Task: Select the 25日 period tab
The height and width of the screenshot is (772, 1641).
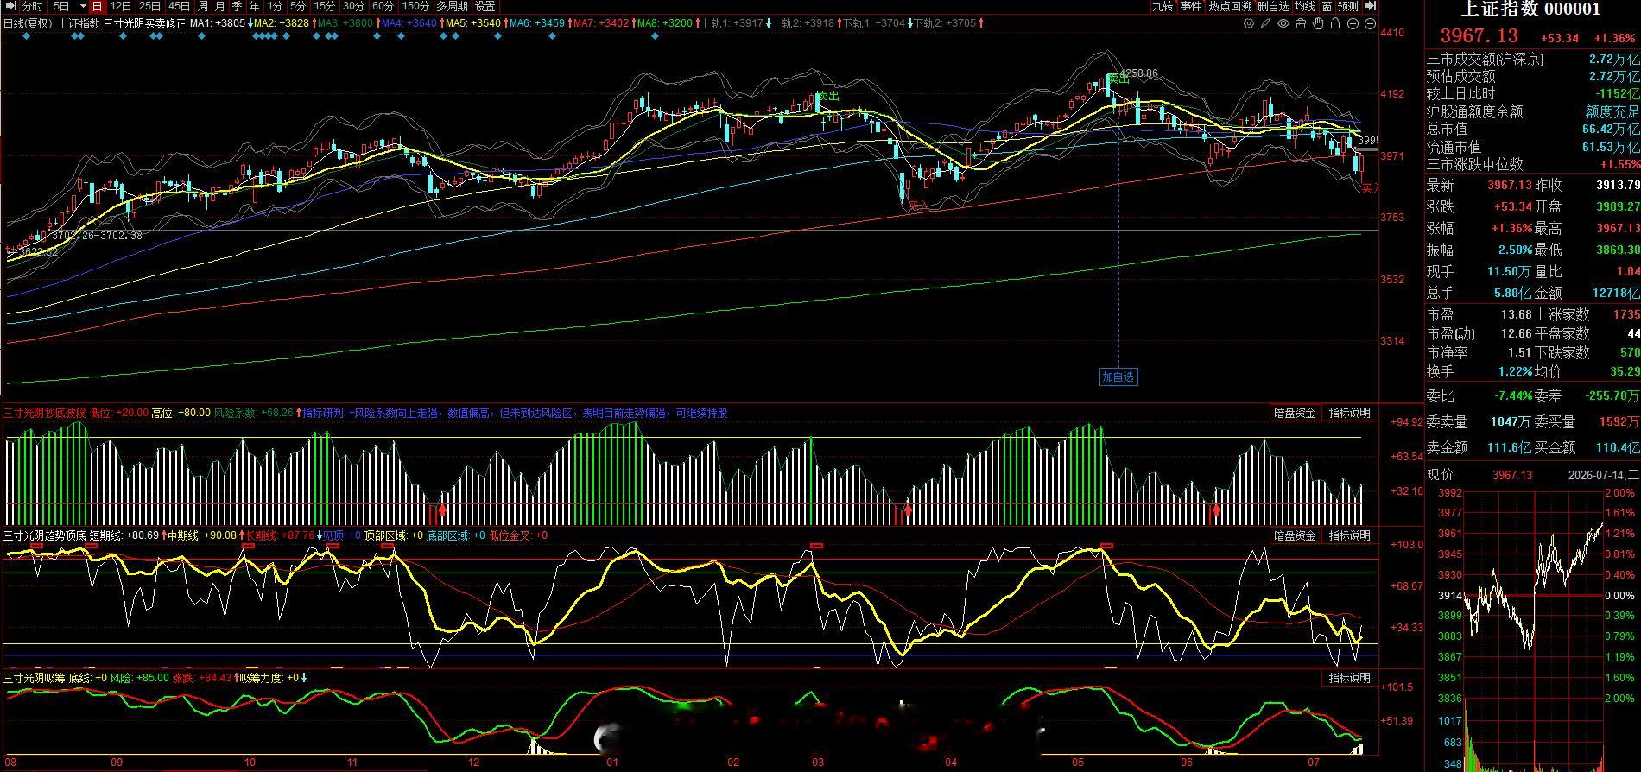Action: [x=150, y=6]
